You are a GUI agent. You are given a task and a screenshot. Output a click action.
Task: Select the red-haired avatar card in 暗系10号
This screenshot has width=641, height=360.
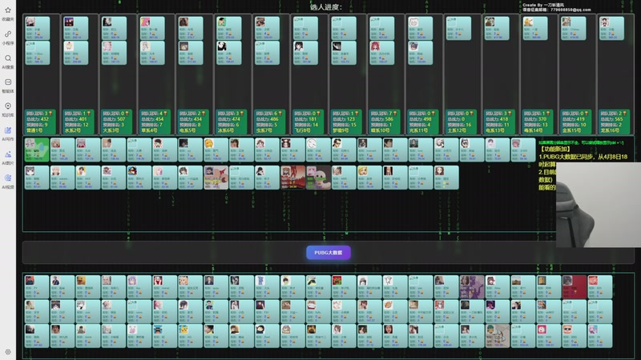point(382,53)
